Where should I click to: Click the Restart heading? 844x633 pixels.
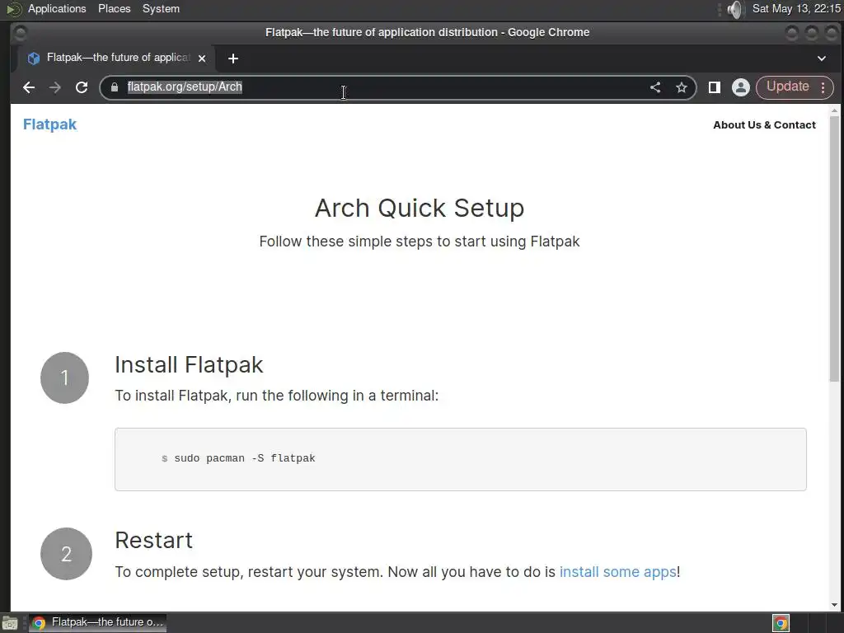(x=154, y=541)
